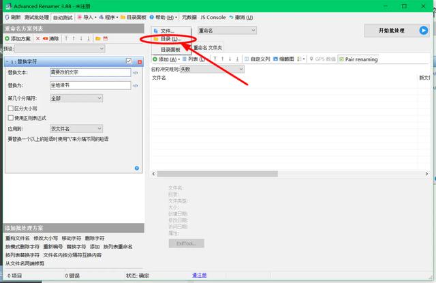The height and width of the screenshot is (283, 436).
Task: Add the 移动字符 method
Action: (x=71, y=238)
